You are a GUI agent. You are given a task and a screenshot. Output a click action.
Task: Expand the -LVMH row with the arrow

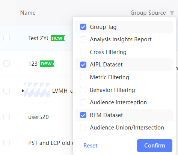pyautogui.click(x=23, y=91)
